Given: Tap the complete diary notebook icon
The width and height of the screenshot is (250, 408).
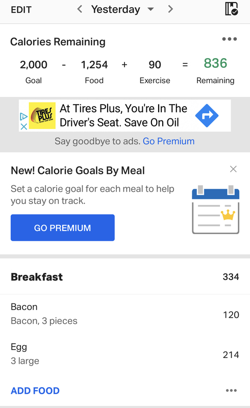Looking at the screenshot, I should coord(232,9).
